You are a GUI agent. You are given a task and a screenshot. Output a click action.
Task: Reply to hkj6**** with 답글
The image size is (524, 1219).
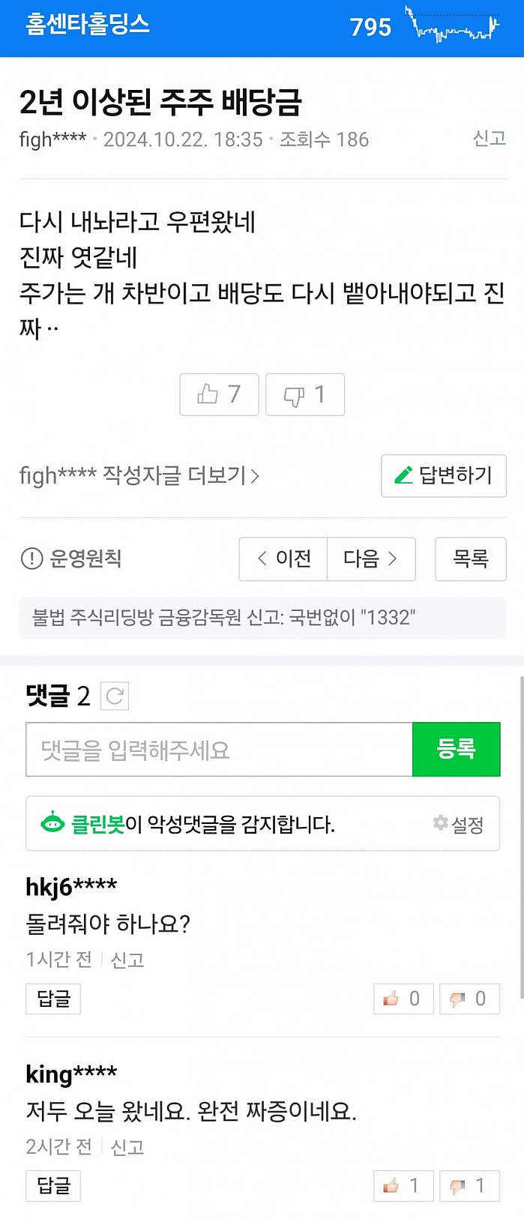tap(52, 999)
